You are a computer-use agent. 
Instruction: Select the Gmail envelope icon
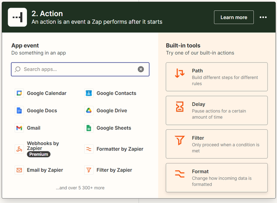[19, 128]
